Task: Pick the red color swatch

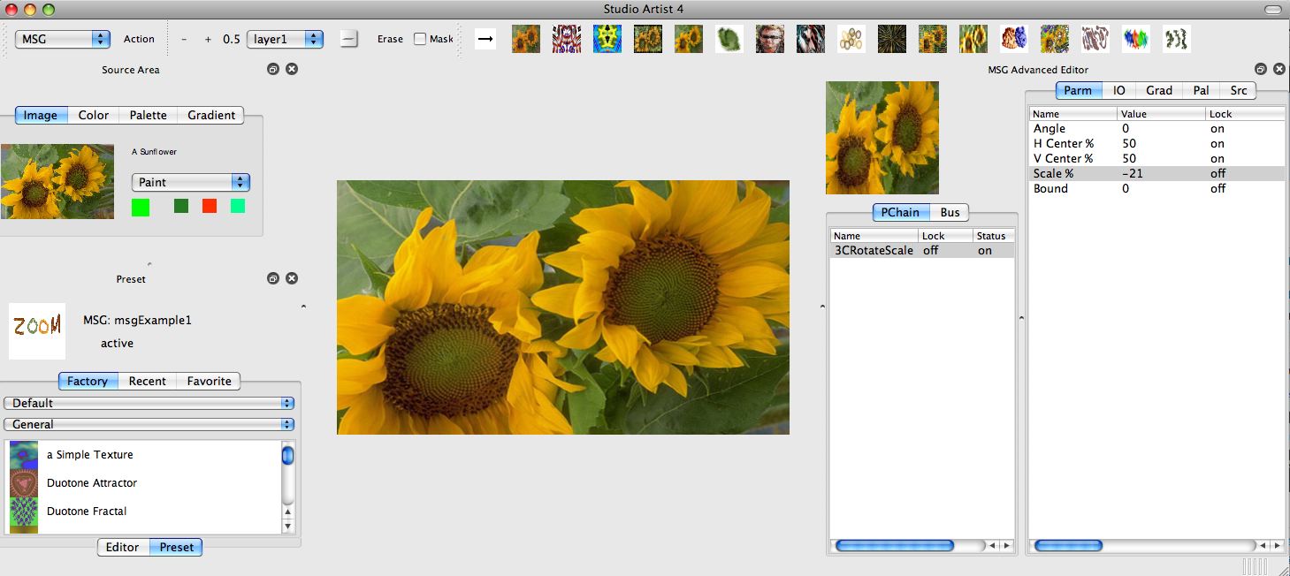Action: click(x=210, y=206)
